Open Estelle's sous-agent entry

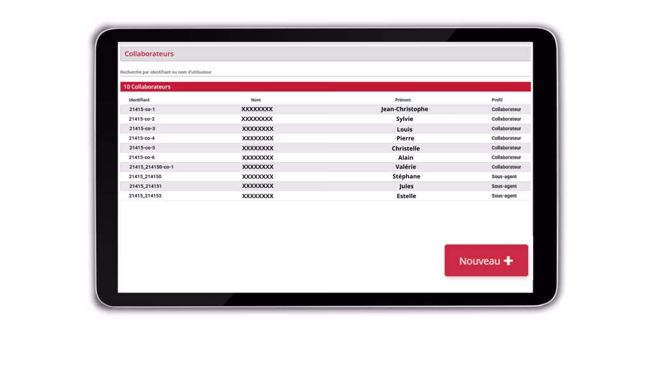click(406, 196)
